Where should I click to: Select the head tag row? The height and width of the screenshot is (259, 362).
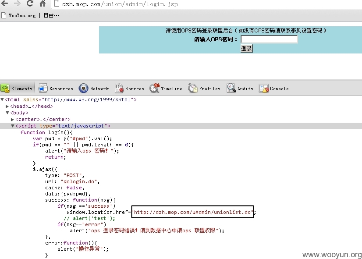click(32, 106)
